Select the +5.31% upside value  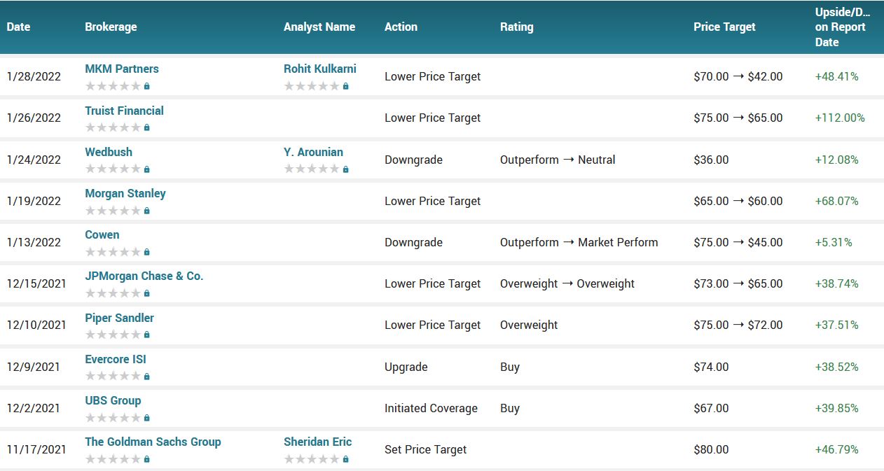834,242
